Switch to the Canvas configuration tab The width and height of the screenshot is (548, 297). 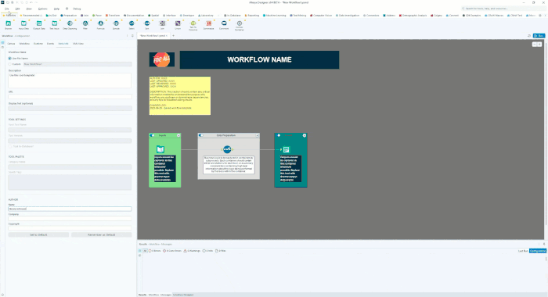[11, 44]
